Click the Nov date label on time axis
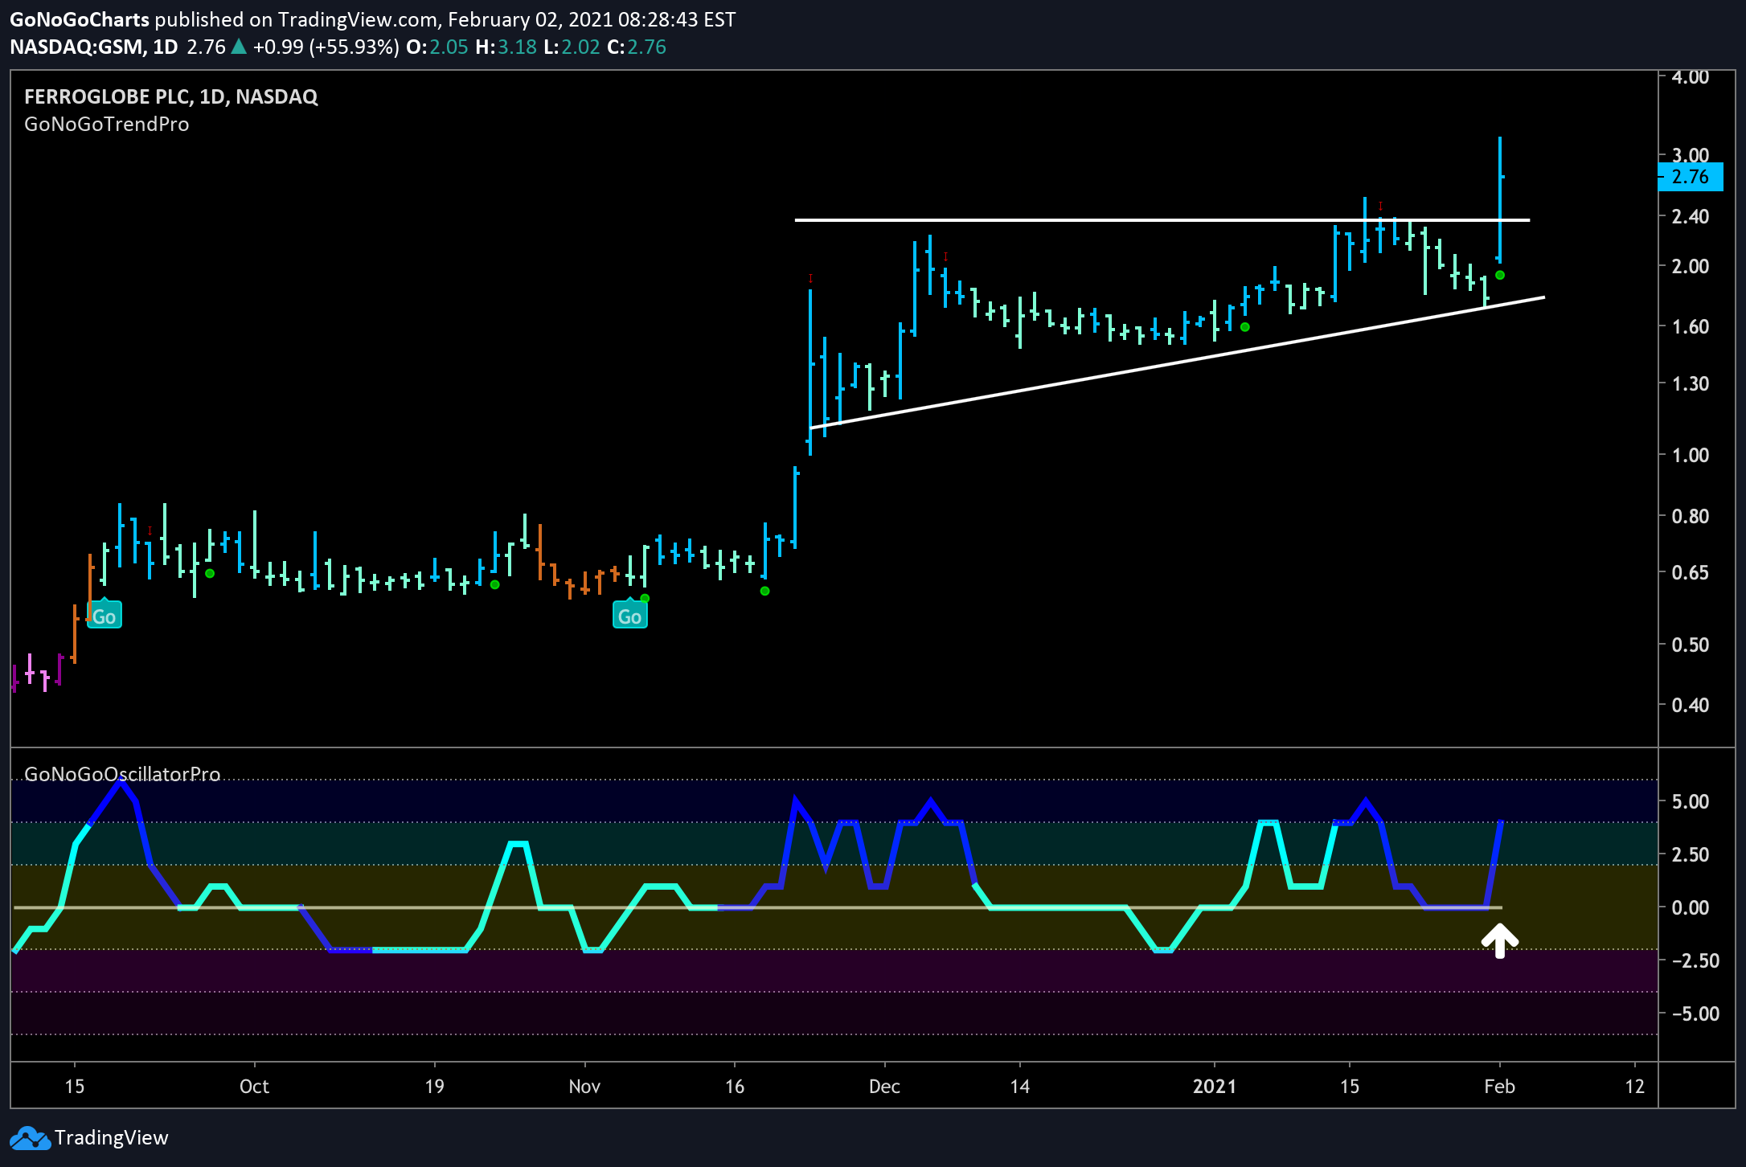This screenshot has height=1167, width=1746. 584,1087
